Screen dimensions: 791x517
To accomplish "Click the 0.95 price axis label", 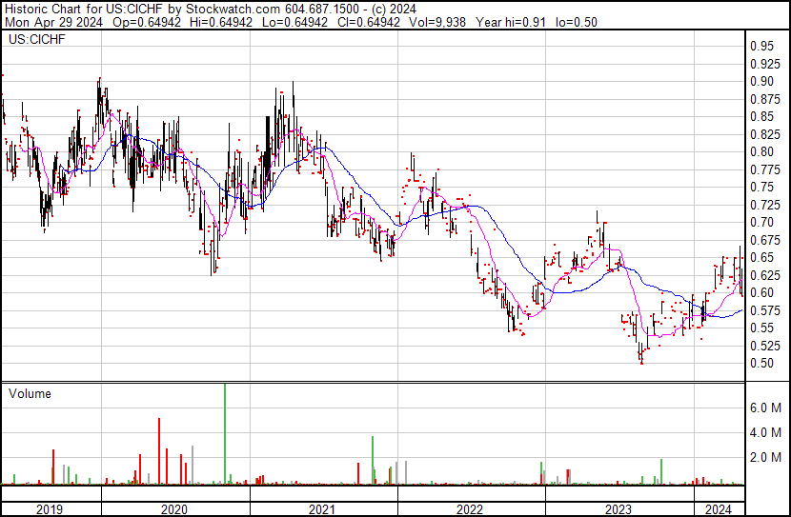I will click(x=761, y=46).
